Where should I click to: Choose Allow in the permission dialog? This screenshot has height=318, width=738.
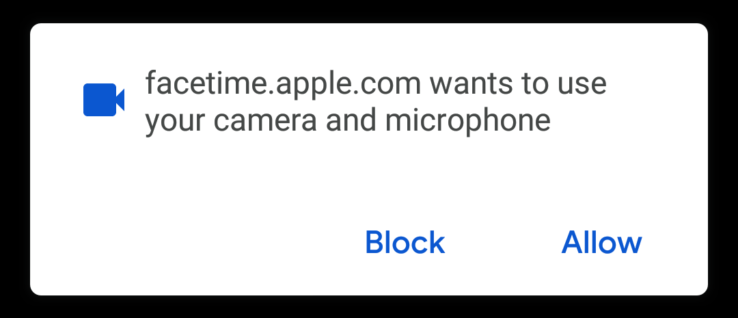[601, 243]
